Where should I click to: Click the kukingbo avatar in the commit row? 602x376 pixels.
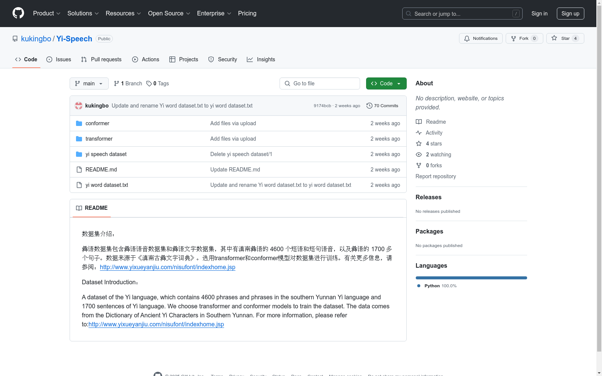click(79, 106)
